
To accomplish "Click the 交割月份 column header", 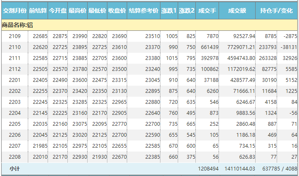I will click(x=14, y=11).
